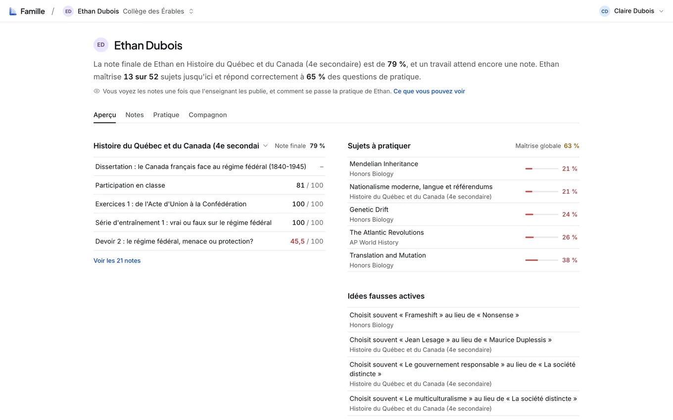Select the Dissertation assignment row
673x420 pixels.
209,167
